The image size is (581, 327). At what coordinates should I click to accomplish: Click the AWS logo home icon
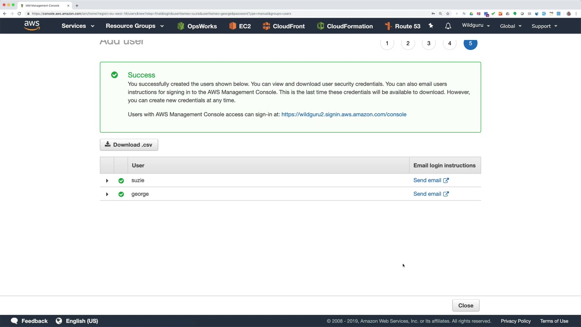[32, 25]
